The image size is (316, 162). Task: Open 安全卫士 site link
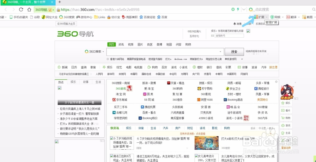click(x=233, y=89)
